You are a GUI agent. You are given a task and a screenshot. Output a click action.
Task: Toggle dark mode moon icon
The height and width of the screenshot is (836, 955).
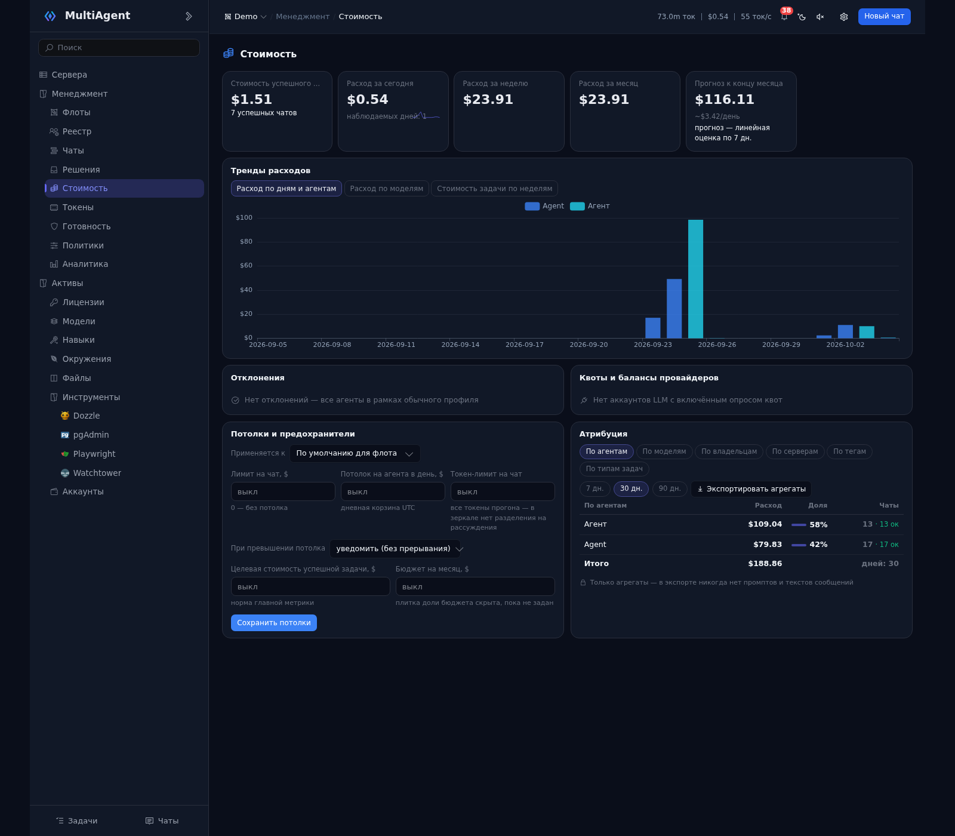(802, 17)
